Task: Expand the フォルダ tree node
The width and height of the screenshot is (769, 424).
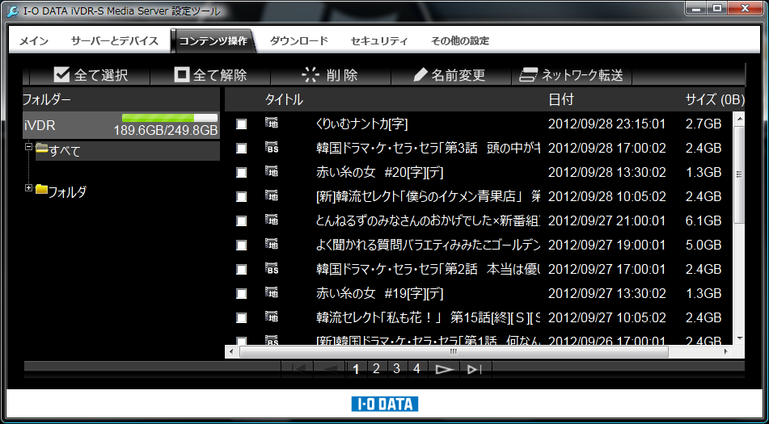Action: (x=28, y=187)
